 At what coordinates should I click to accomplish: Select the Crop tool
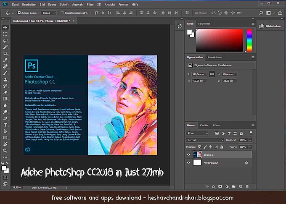point(5,53)
